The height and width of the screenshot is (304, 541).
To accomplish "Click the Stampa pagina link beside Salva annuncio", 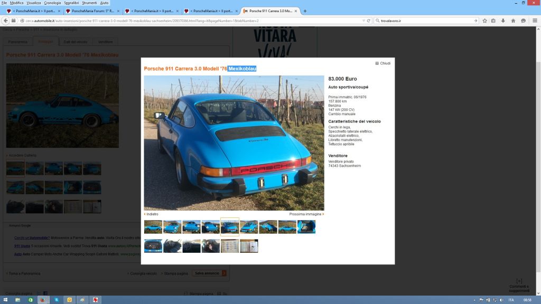I will 174,274.
